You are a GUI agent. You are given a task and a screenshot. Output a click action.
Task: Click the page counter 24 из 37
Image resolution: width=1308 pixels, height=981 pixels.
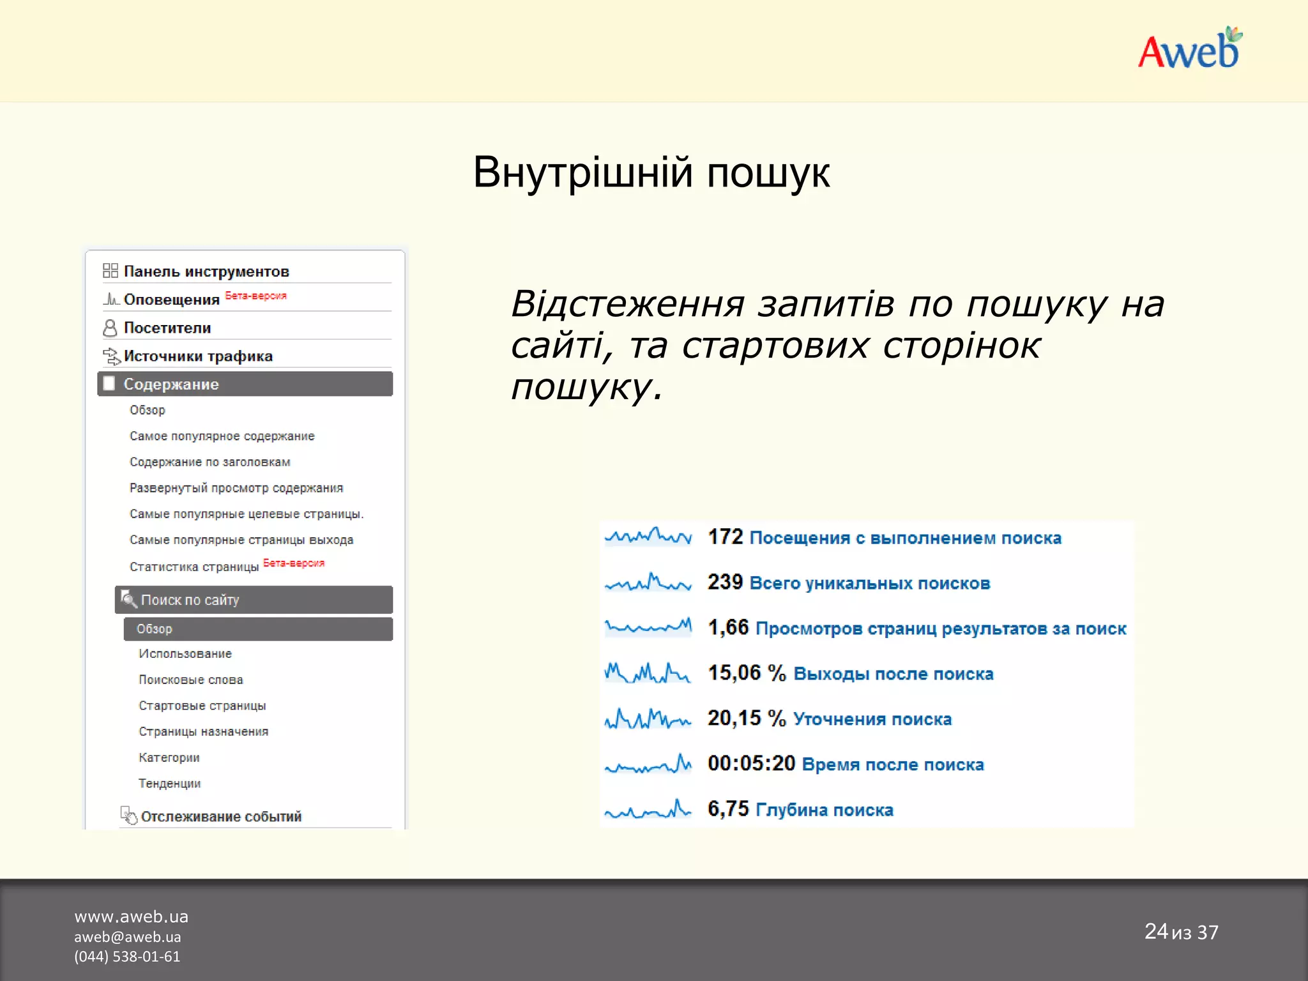(x=1182, y=932)
